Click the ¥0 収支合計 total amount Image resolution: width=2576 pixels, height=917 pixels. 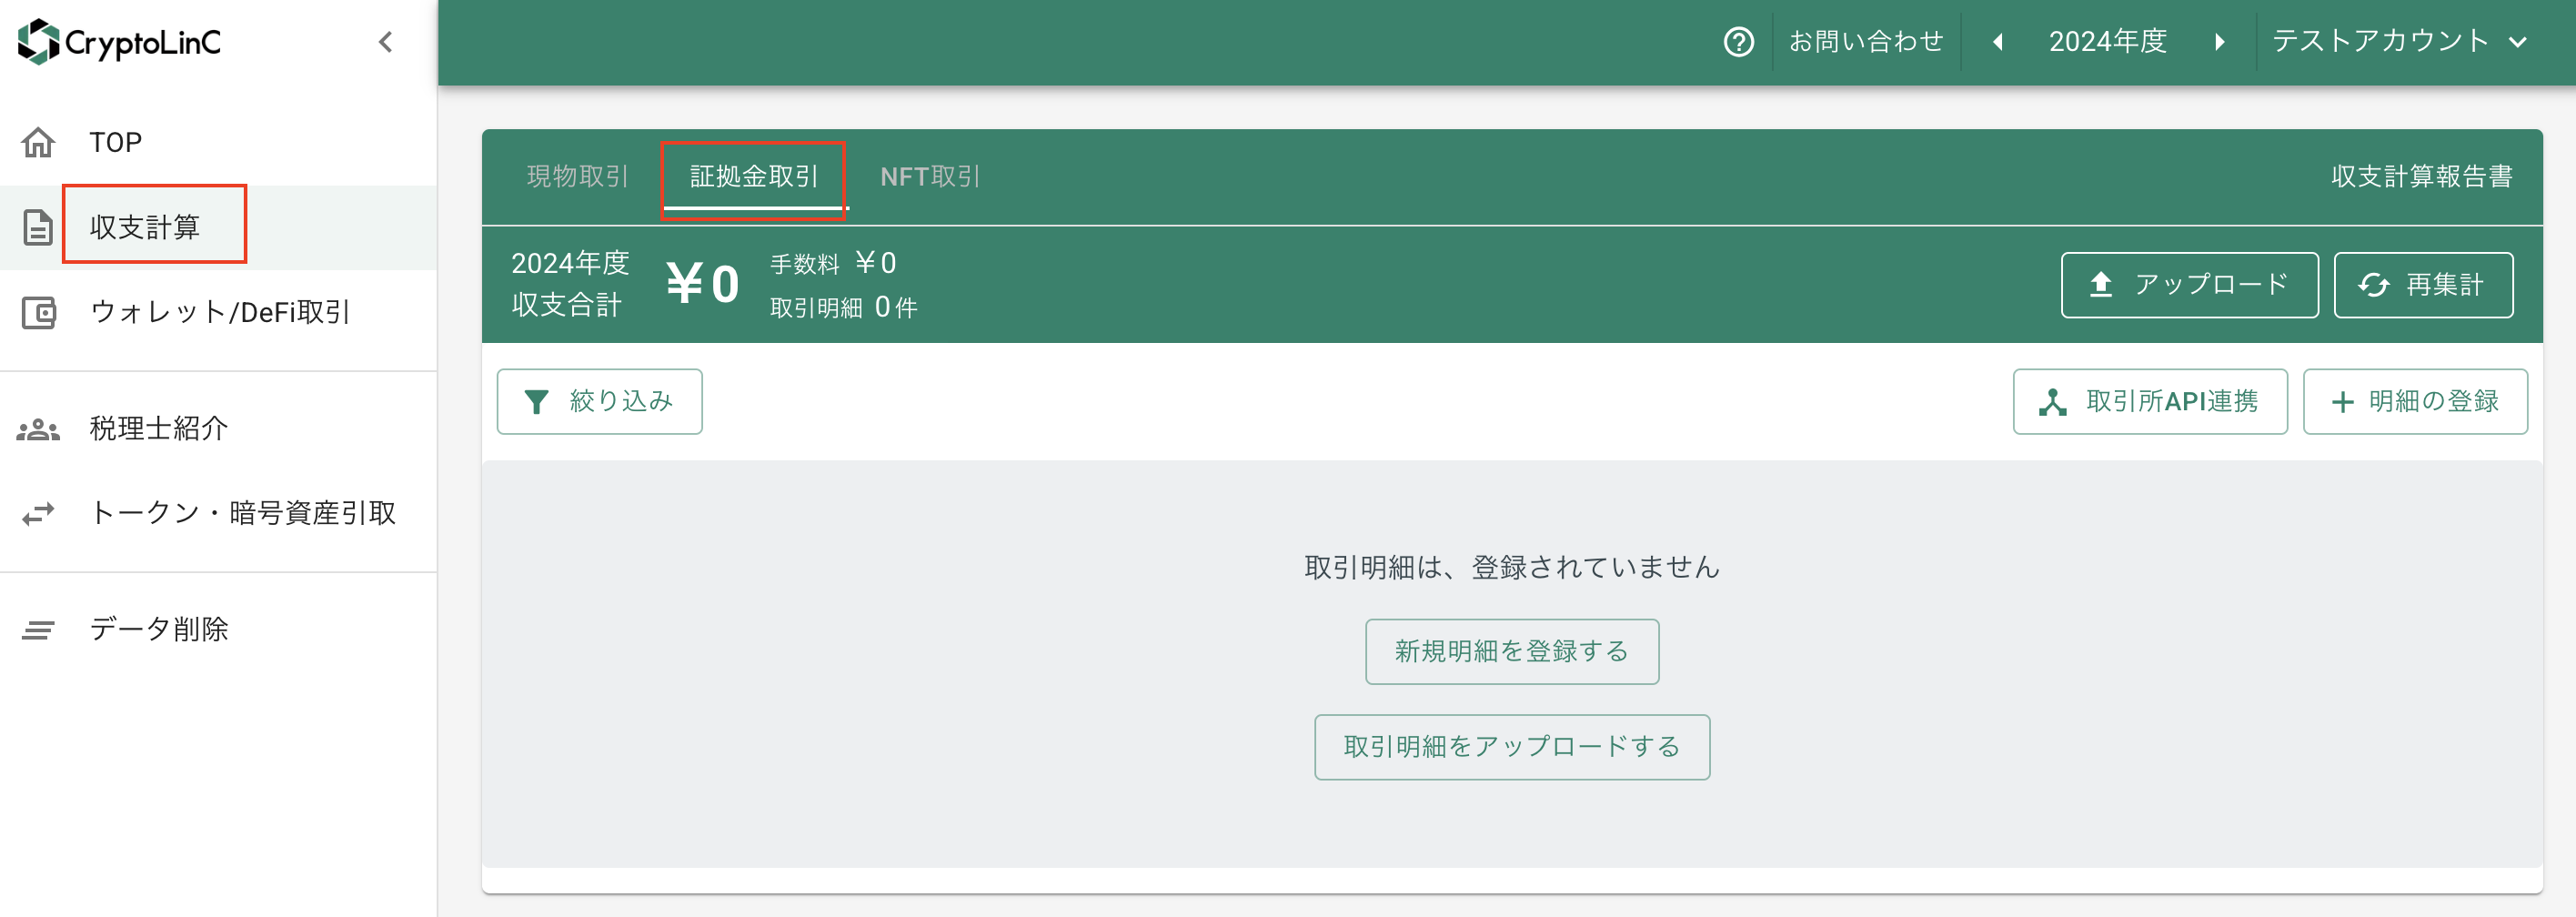click(703, 284)
